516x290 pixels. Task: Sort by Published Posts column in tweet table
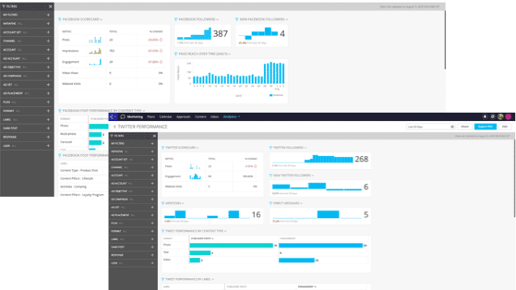pyautogui.click(x=202, y=239)
